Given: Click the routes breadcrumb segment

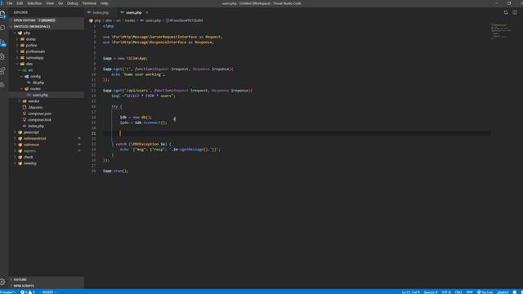Looking at the screenshot, I should click(x=130, y=20).
